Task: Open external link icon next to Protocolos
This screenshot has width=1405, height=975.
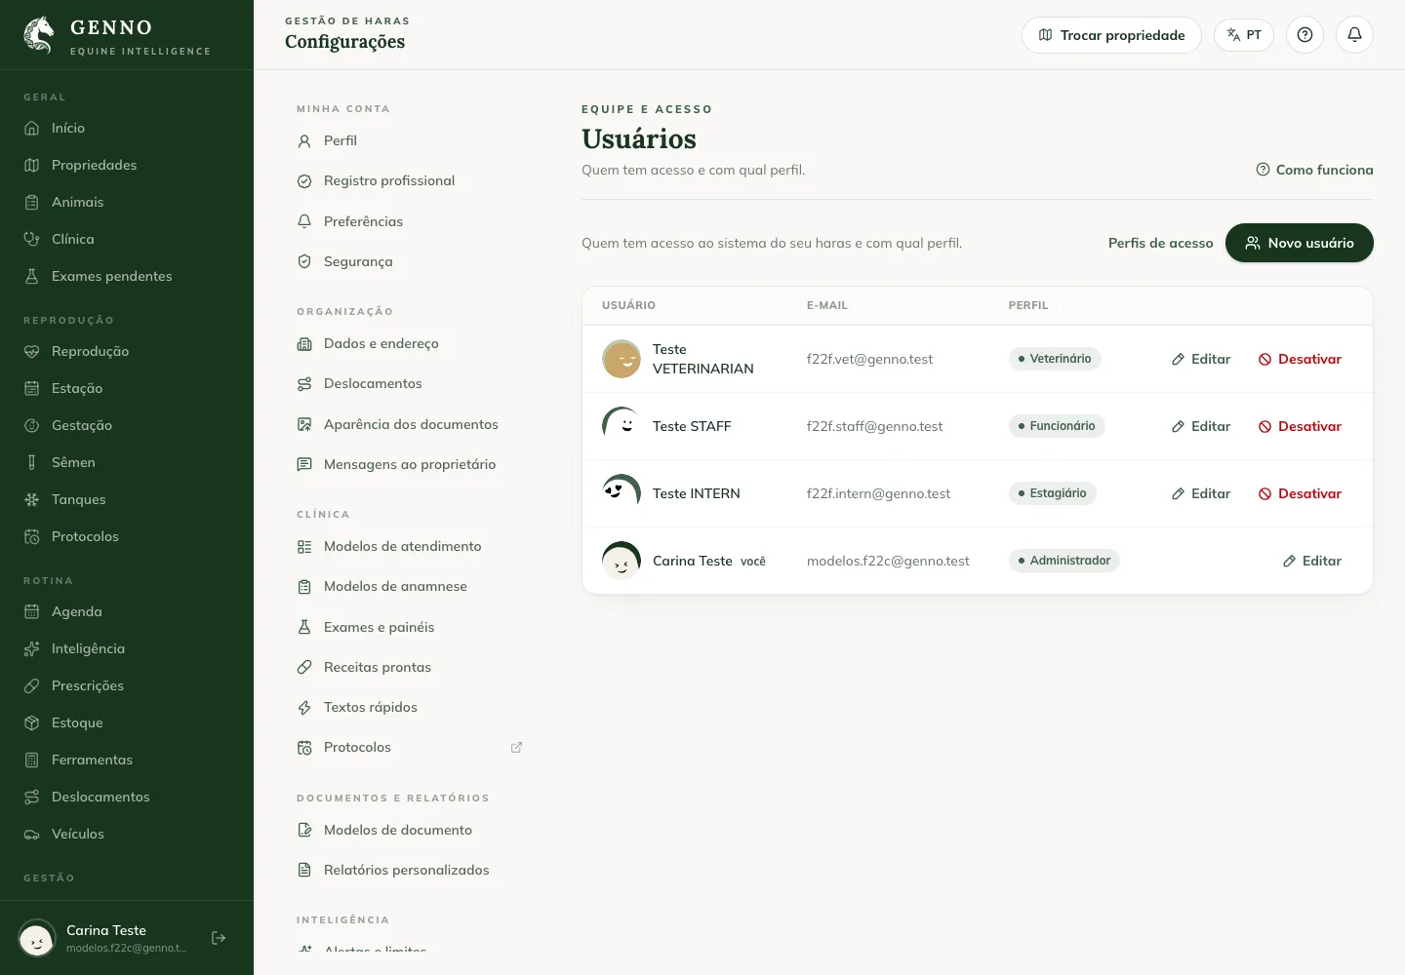Action: click(516, 748)
